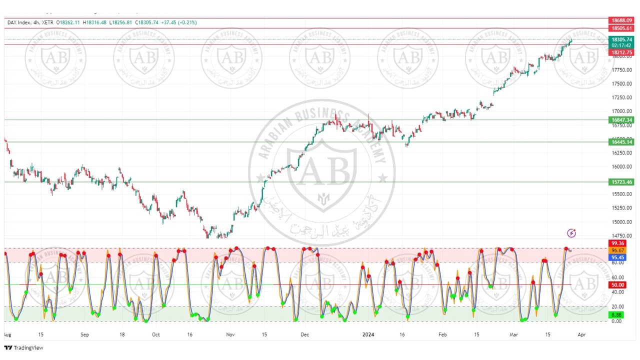Select the 15723.46 green support label
This screenshot has width=640, height=360.
click(x=621, y=182)
